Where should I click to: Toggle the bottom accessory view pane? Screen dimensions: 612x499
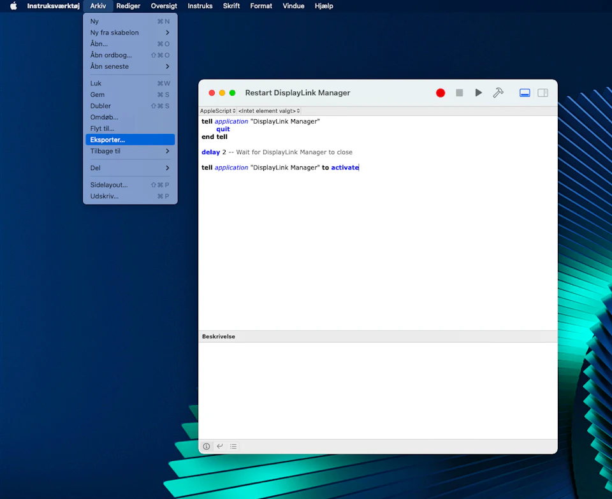(525, 93)
